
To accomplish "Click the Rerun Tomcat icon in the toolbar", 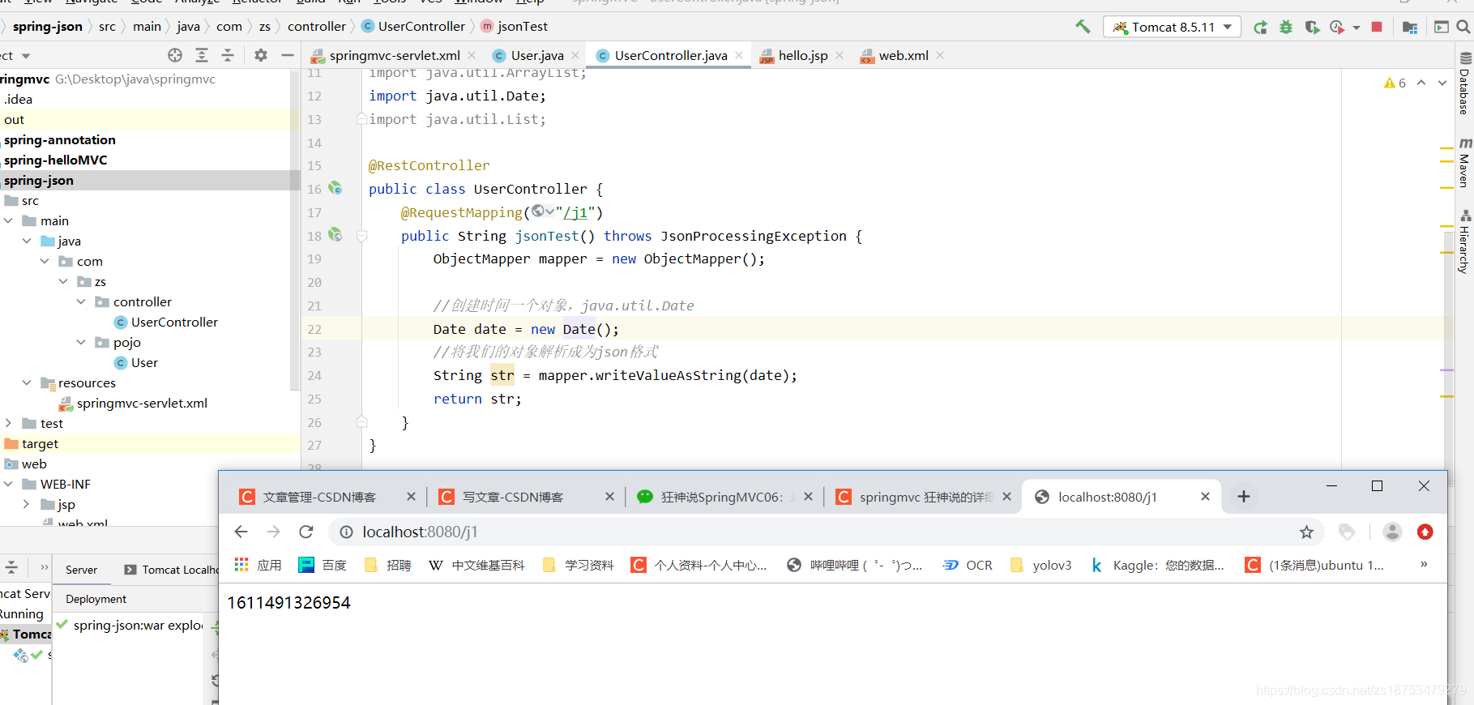I will (x=1260, y=28).
